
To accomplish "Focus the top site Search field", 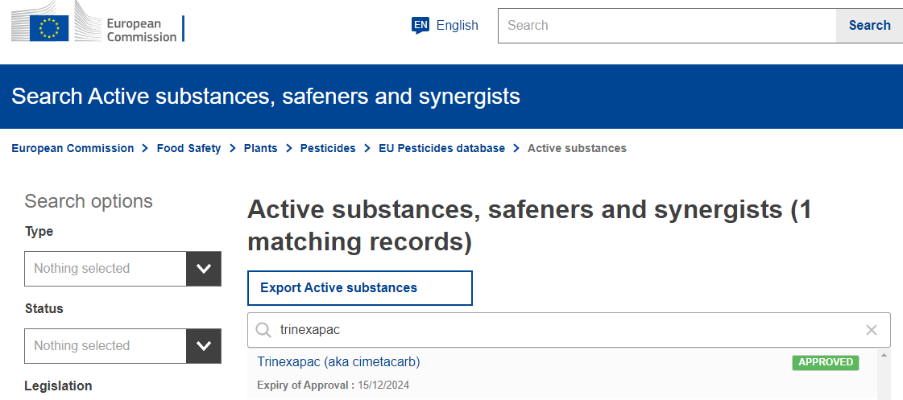I will (667, 25).
